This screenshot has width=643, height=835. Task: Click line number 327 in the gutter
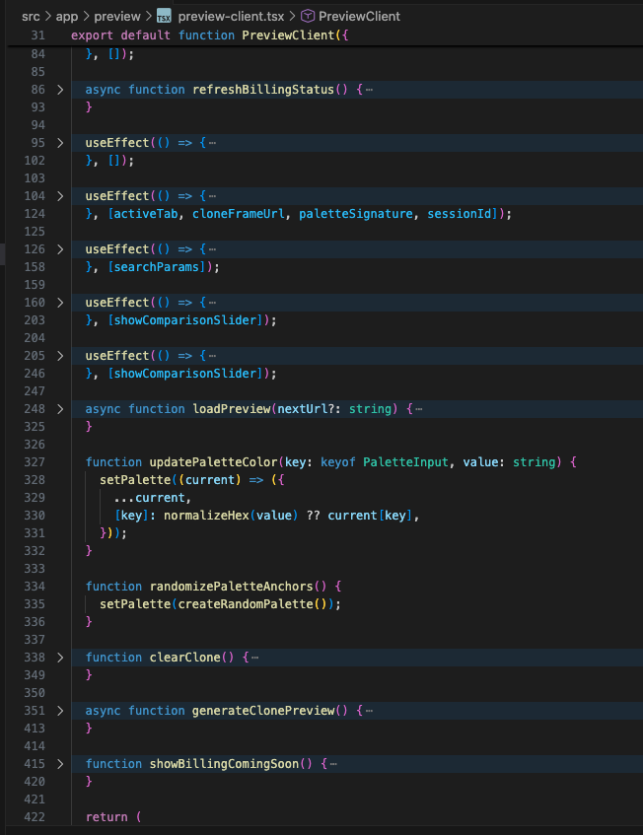tap(35, 462)
